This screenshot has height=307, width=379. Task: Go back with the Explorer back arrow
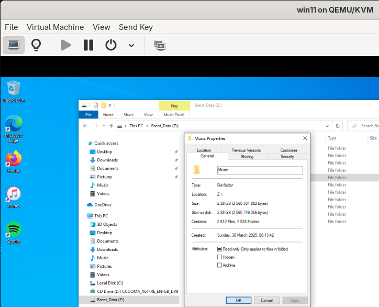(x=85, y=126)
